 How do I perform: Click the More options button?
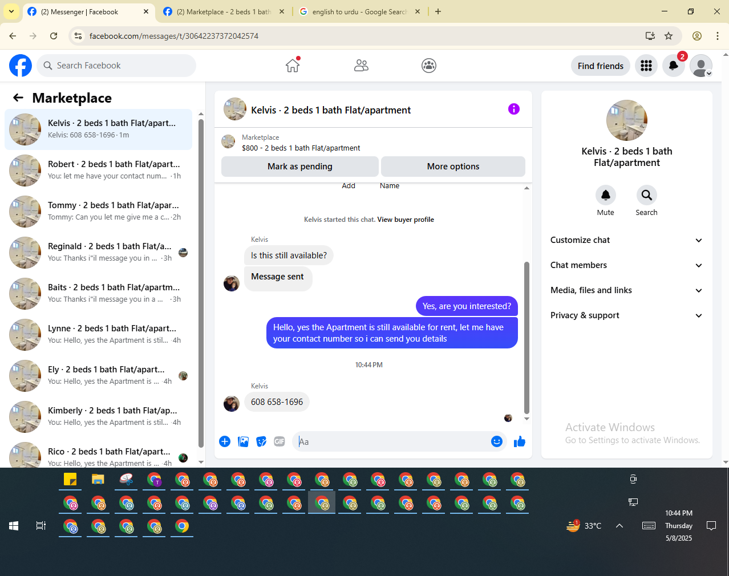453,167
